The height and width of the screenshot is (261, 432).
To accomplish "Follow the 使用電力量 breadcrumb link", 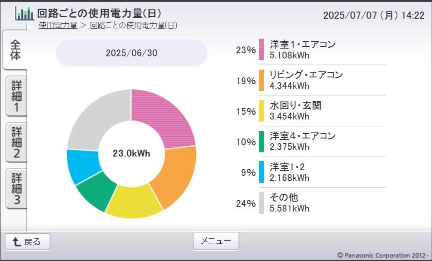I will click(x=58, y=25).
